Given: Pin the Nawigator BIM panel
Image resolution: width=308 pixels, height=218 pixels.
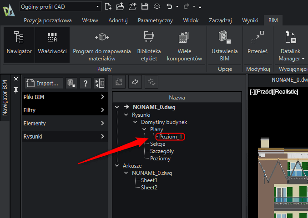Looking at the screenshot, I should [x=16, y=90].
